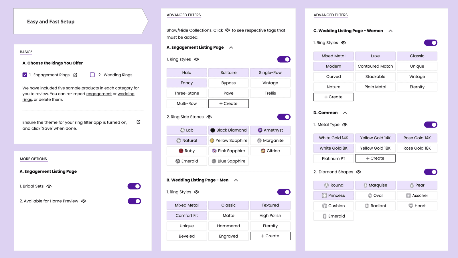The image size is (458, 258).
Task: Uncheck the Engagement Rings checkbox
Action: pos(25,75)
